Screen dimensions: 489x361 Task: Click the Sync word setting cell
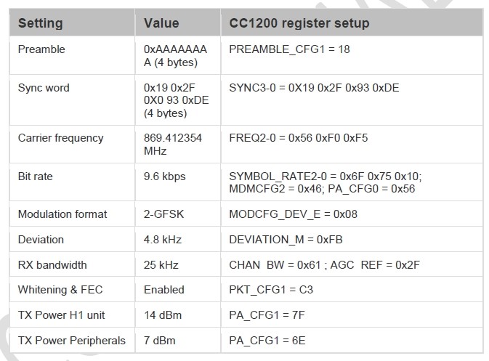click(44, 88)
